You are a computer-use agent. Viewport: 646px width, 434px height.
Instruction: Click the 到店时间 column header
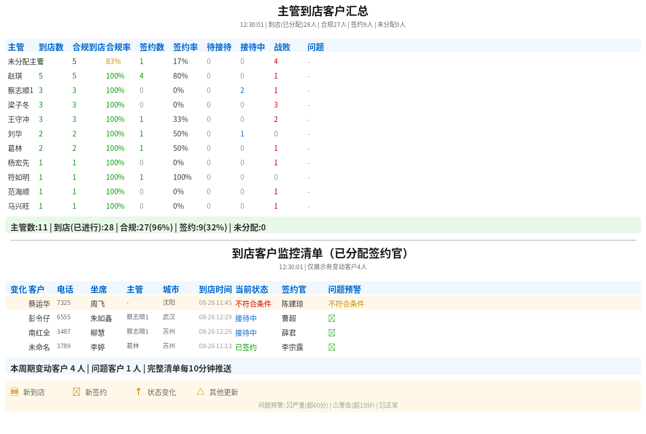216,289
